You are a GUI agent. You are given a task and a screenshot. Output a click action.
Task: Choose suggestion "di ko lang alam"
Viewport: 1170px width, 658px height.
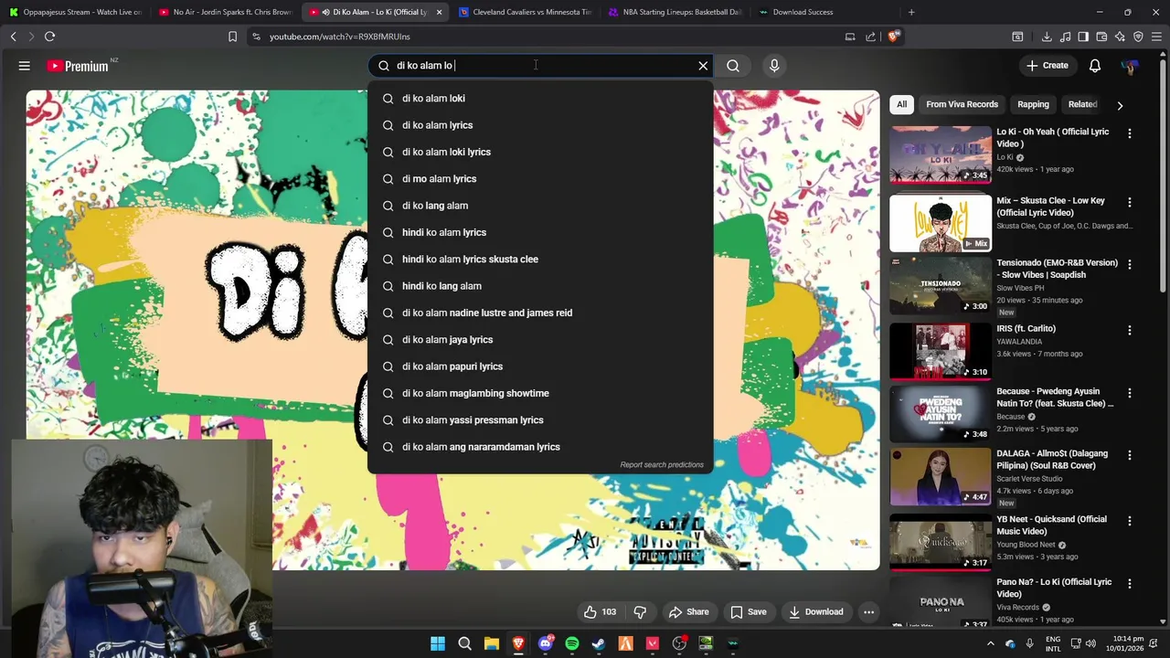tap(539, 206)
